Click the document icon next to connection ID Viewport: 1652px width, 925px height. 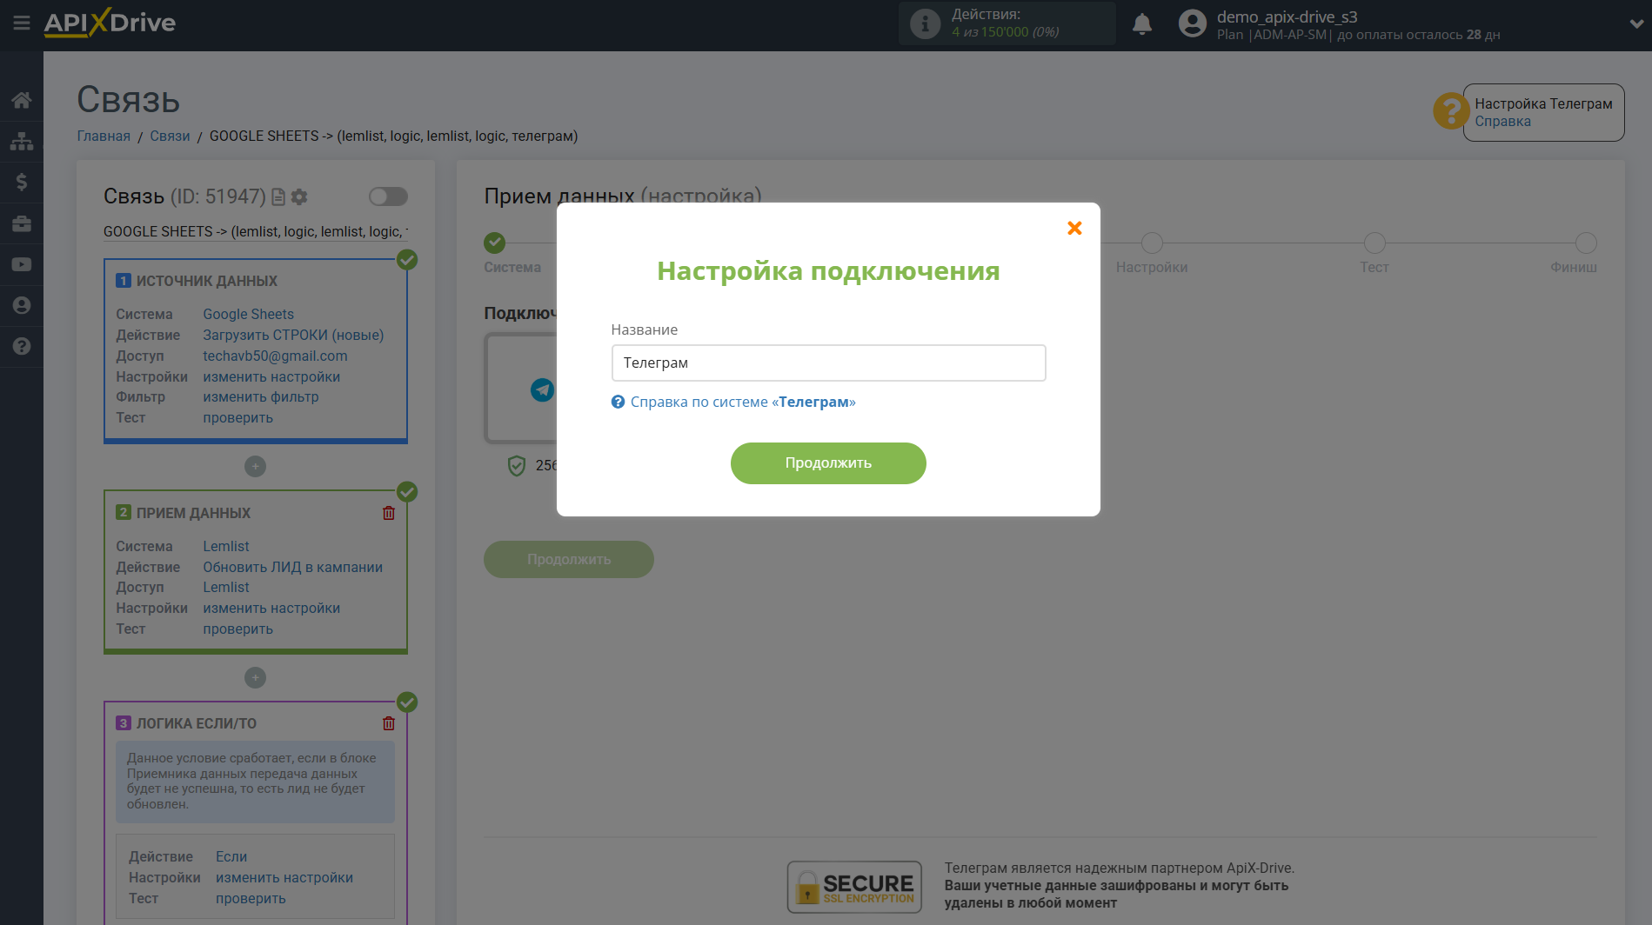pyautogui.click(x=278, y=197)
